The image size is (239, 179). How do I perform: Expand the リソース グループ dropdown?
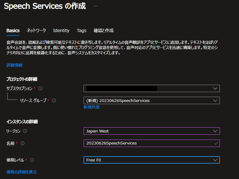tap(152, 100)
